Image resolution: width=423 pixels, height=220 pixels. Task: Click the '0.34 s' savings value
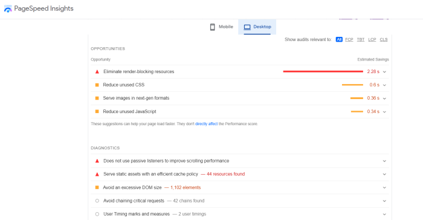(373, 111)
